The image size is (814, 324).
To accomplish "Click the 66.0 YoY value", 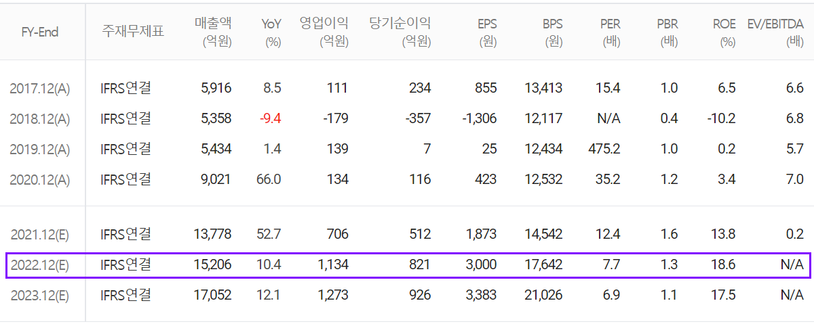I will pyautogui.click(x=269, y=179).
